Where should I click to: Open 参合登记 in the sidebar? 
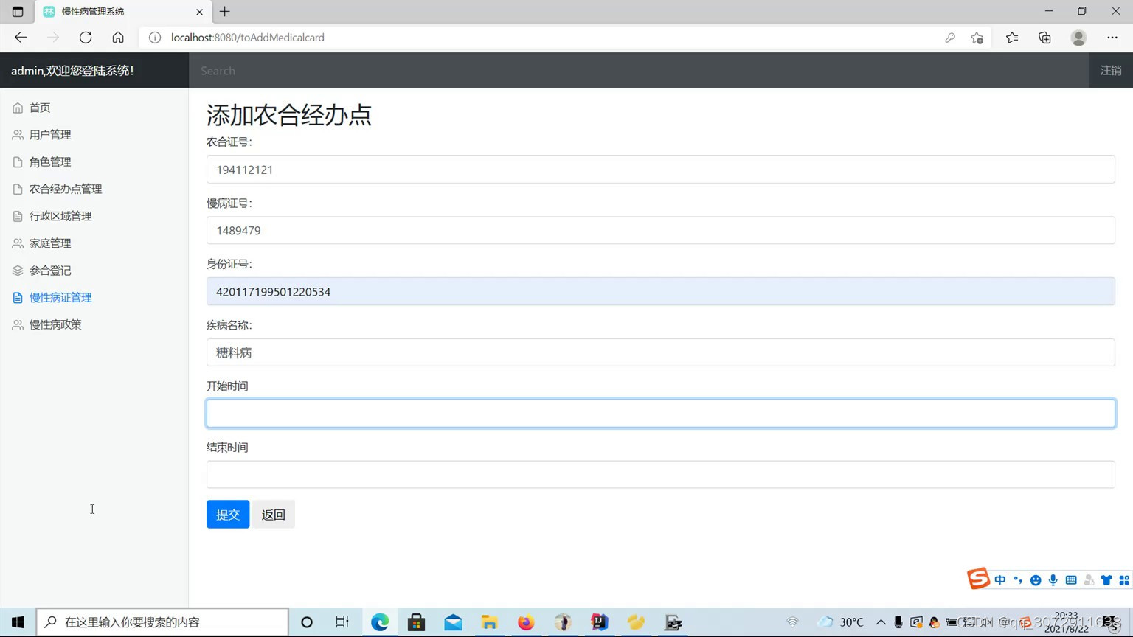49,271
